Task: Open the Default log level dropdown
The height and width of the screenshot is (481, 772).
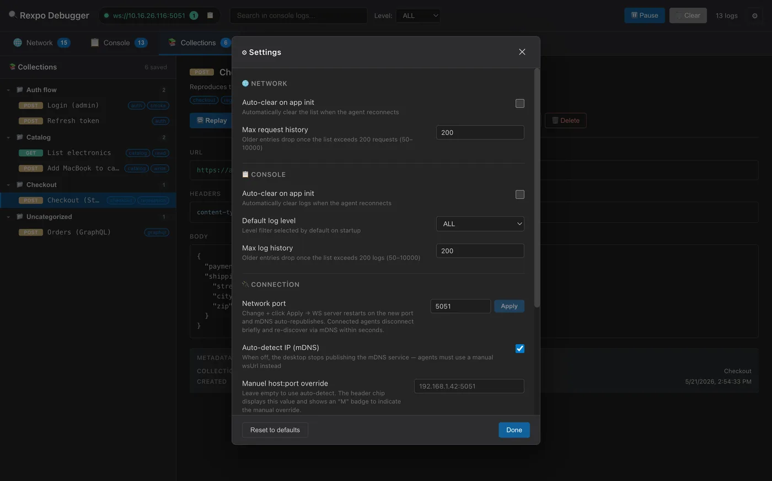Action: [x=480, y=224]
